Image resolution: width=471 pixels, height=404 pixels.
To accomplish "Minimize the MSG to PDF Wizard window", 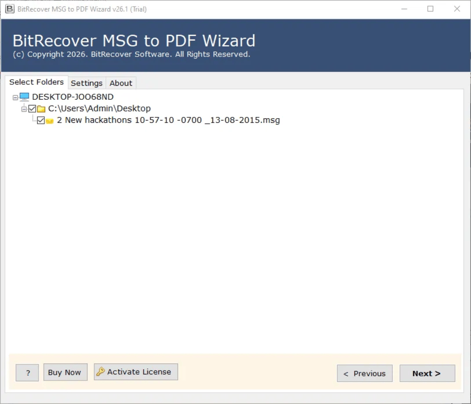I will [x=405, y=9].
